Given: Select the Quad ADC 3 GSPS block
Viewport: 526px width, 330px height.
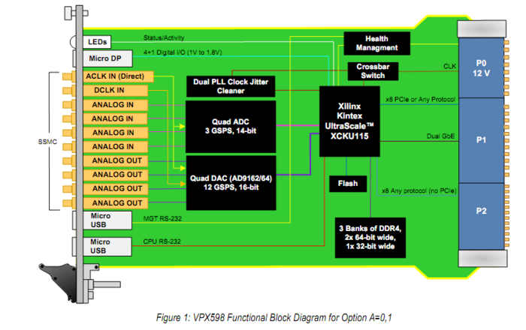Looking at the screenshot, I should 231,127.
